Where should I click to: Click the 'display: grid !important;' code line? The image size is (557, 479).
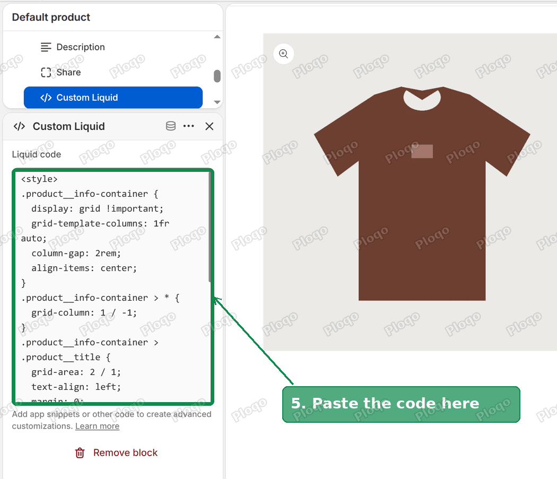click(x=97, y=208)
